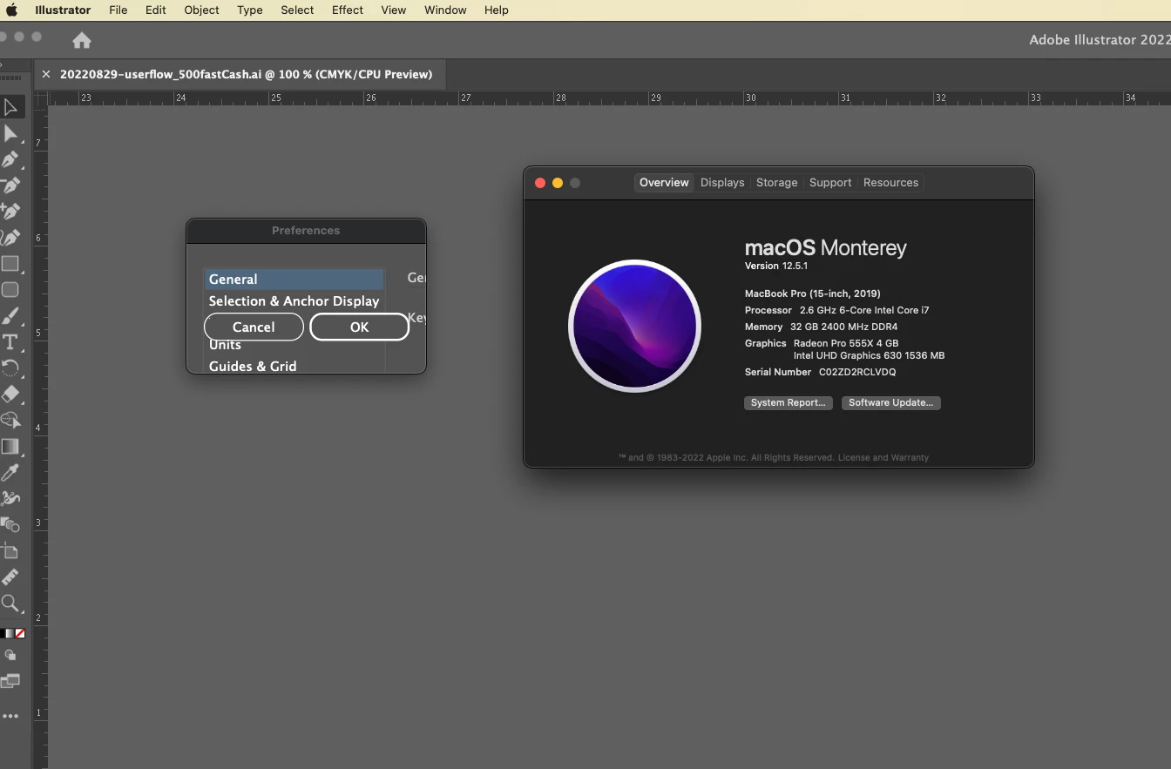Click the serial number C02ZD2RCLVDQ
The image size is (1171, 769).
click(857, 372)
